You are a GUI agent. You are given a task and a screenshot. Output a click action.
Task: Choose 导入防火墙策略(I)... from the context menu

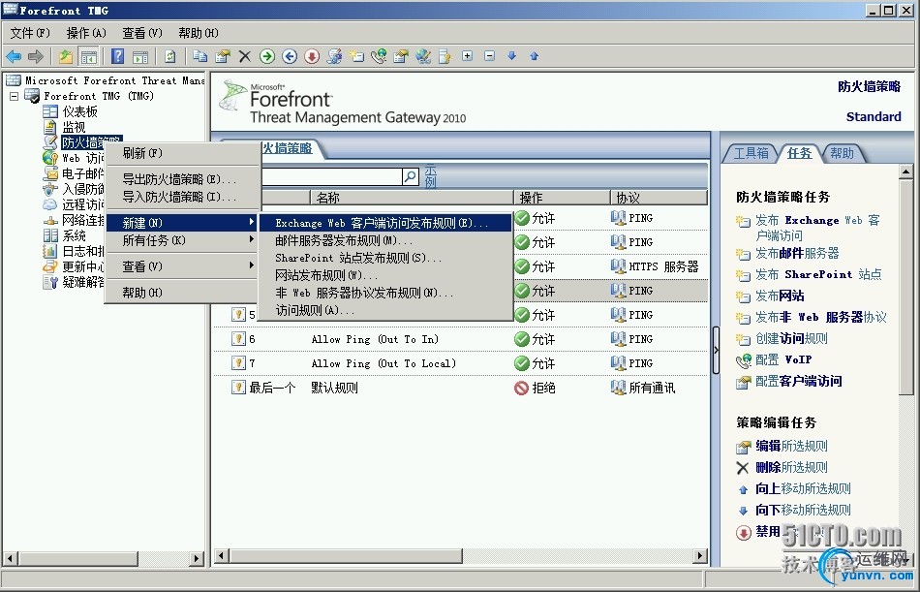(182, 197)
